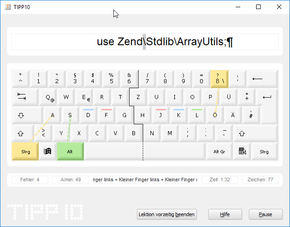Click the left Windows logo key
The height and width of the screenshot is (227, 290).
click(x=48, y=151)
